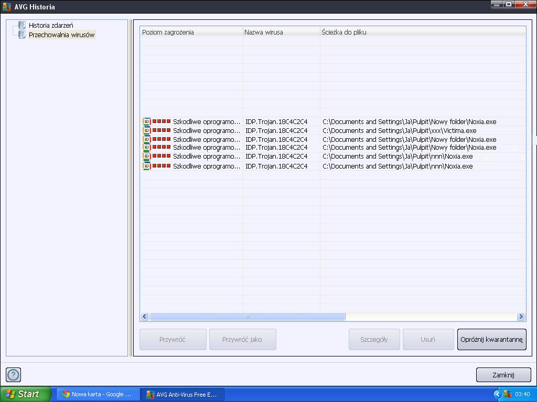The height and width of the screenshot is (402, 537).
Task: Click the horizontal scrollbar right arrow
Action: (x=521, y=317)
